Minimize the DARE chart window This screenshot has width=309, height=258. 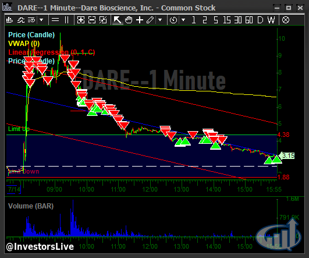(277, 8)
